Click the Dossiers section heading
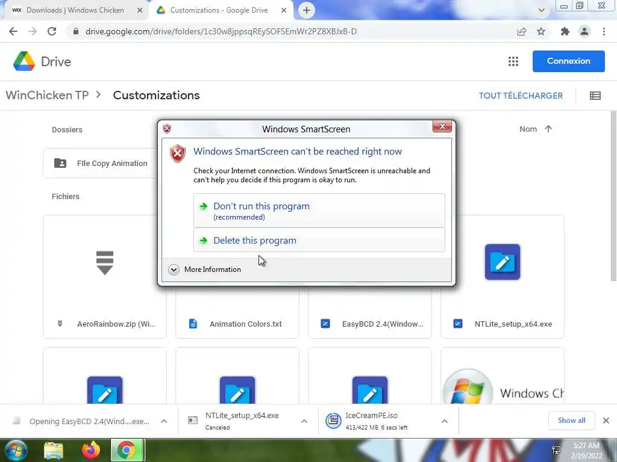Viewport: 617px width, 462px height. [x=67, y=130]
